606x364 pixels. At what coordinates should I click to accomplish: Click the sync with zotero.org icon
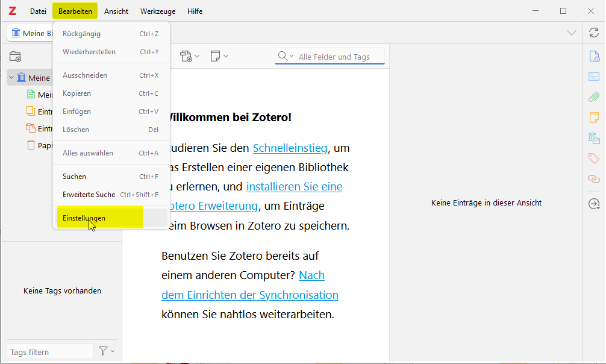(x=594, y=33)
